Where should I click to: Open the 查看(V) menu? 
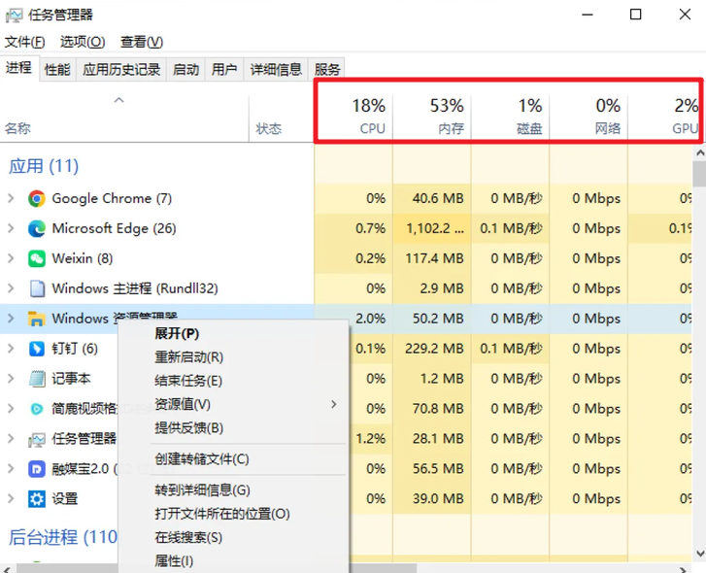click(142, 42)
